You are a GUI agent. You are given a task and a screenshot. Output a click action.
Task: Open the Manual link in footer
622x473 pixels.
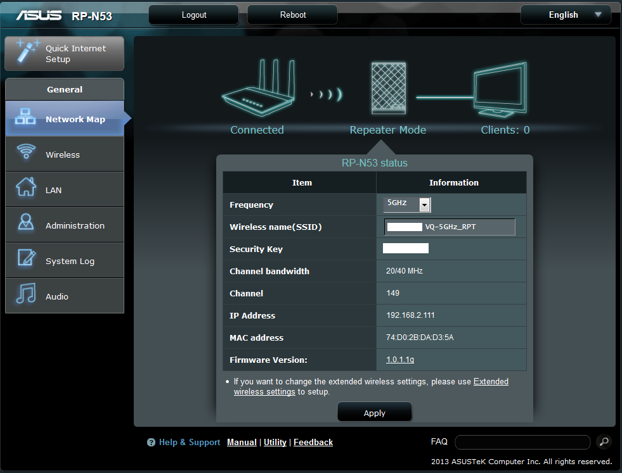coord(242,442)
